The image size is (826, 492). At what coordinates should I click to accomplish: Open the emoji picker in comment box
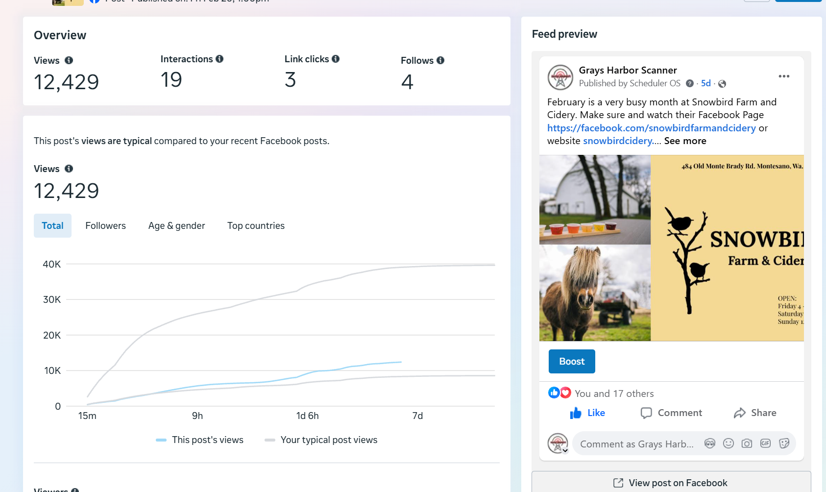pos(729,443)
